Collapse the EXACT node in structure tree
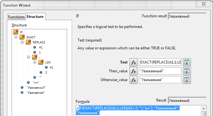The image size is (213, 116). (x=16, y=37)
